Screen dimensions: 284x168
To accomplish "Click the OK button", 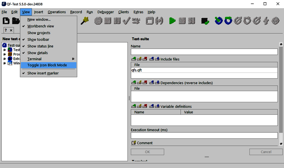I will coord(147,152).
